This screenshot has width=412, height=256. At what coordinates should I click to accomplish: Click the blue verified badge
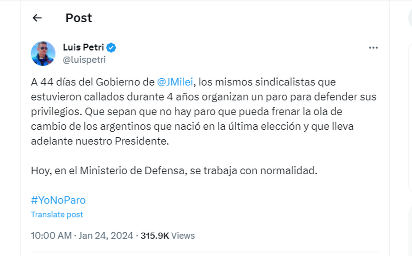111,48
